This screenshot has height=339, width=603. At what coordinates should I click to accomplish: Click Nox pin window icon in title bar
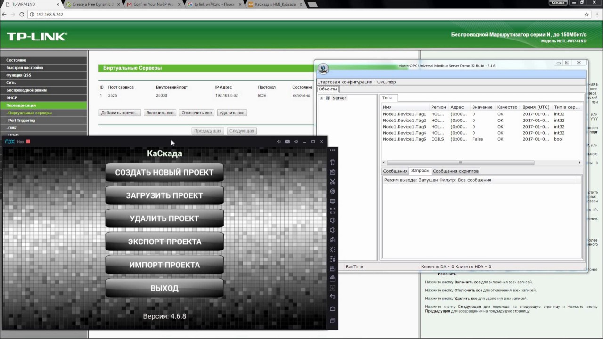tap(278, 142)
